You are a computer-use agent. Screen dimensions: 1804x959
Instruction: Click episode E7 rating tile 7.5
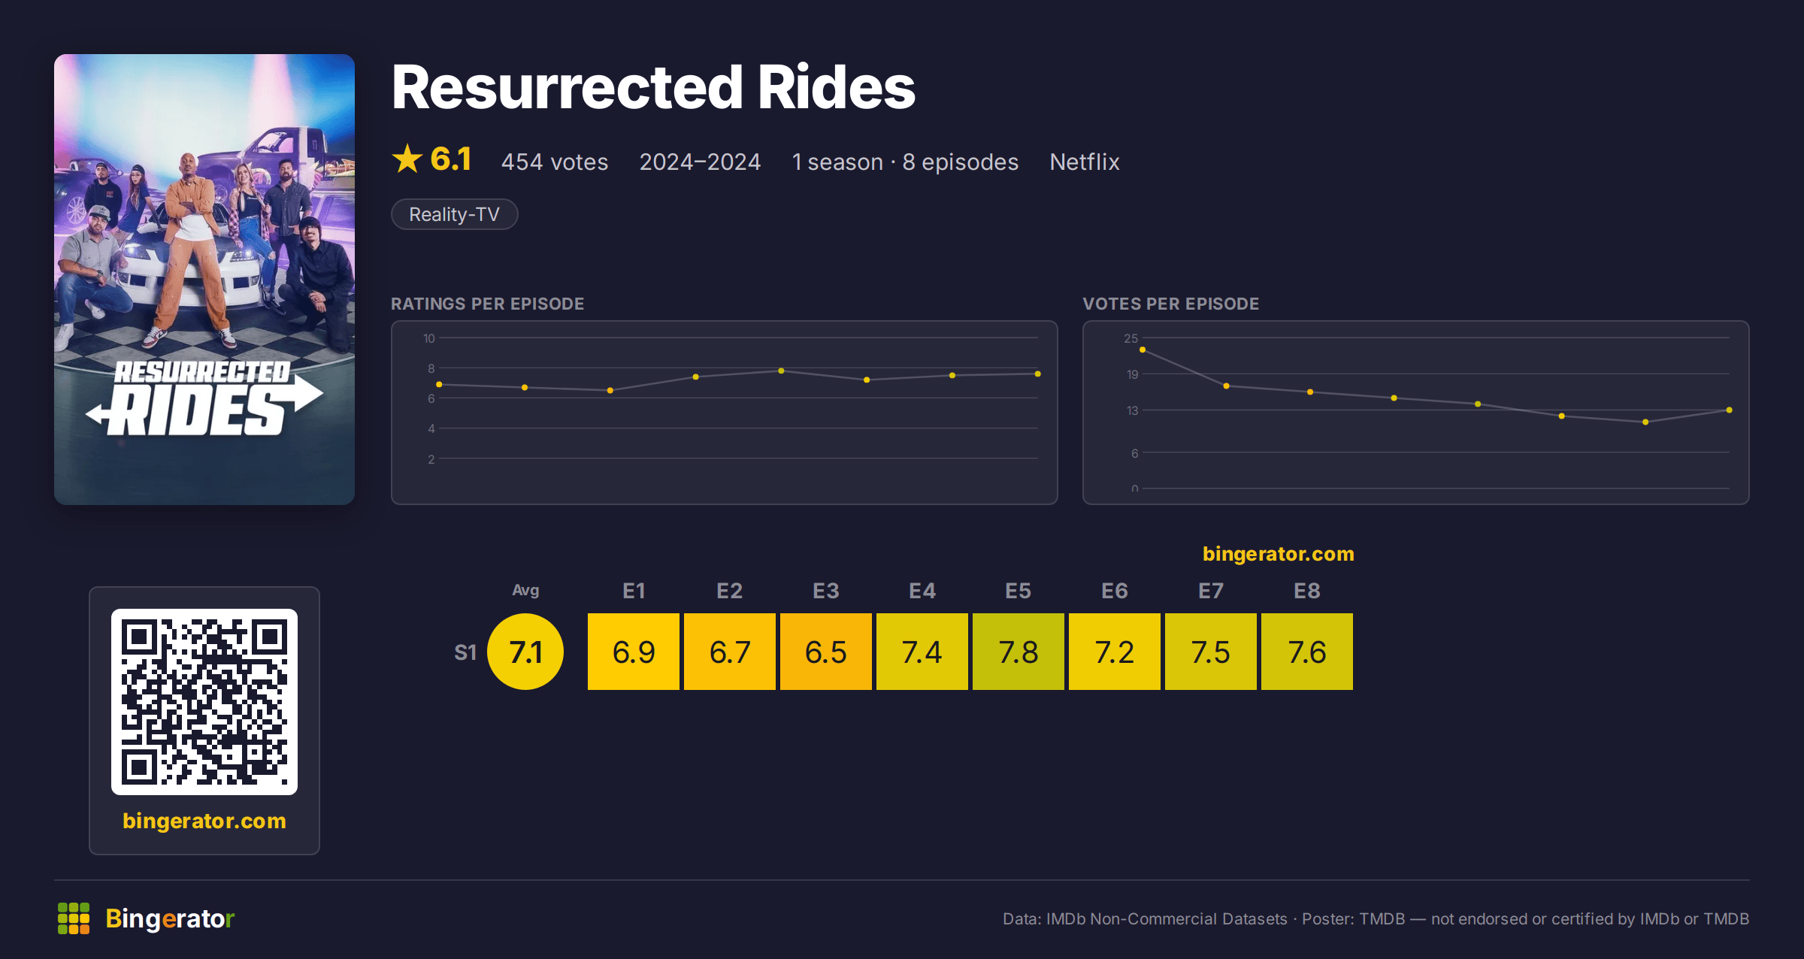coord(1211,652)
